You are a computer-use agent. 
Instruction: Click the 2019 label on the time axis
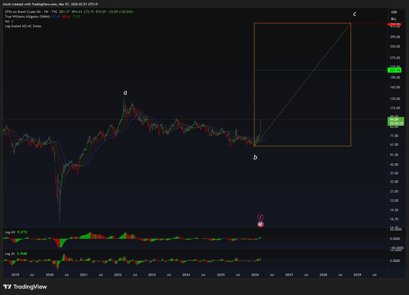(15, 274)
